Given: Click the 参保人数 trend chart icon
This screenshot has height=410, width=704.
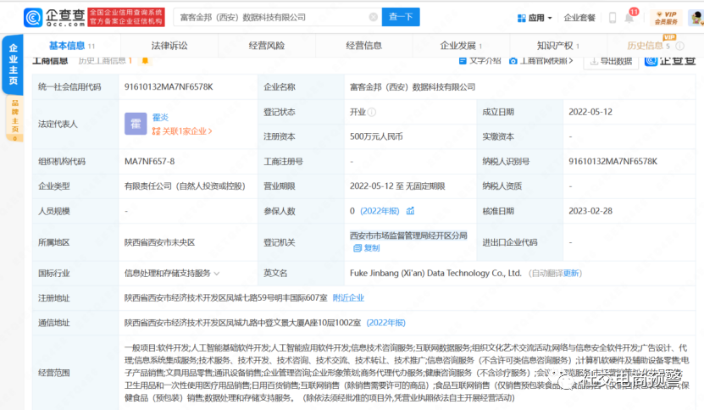Looking at the screenshot, I should coord(410,211).
